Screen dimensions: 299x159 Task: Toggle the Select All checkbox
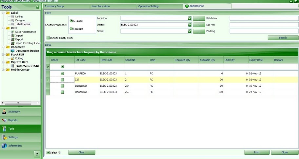(48, 152)
